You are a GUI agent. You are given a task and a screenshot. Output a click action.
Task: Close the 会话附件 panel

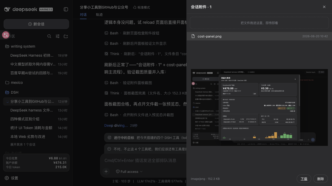point(324,7)
